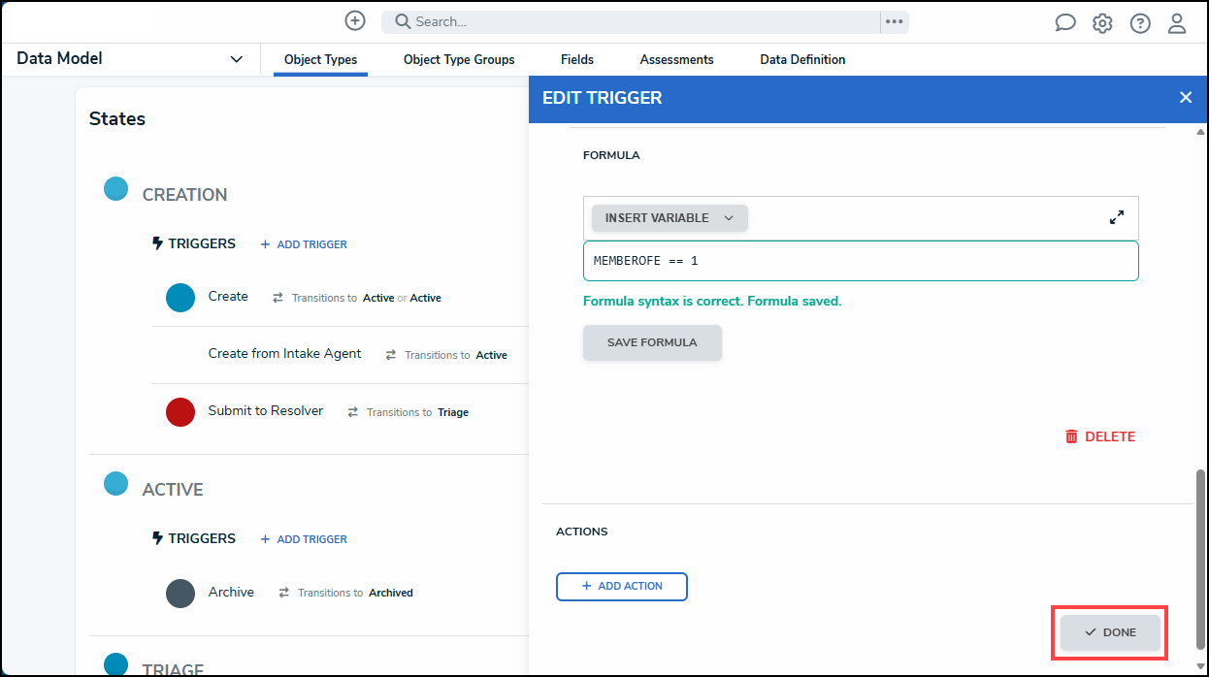Open the Create trigger
Viewport: 1209px width, 677px height.
(228, 297)
